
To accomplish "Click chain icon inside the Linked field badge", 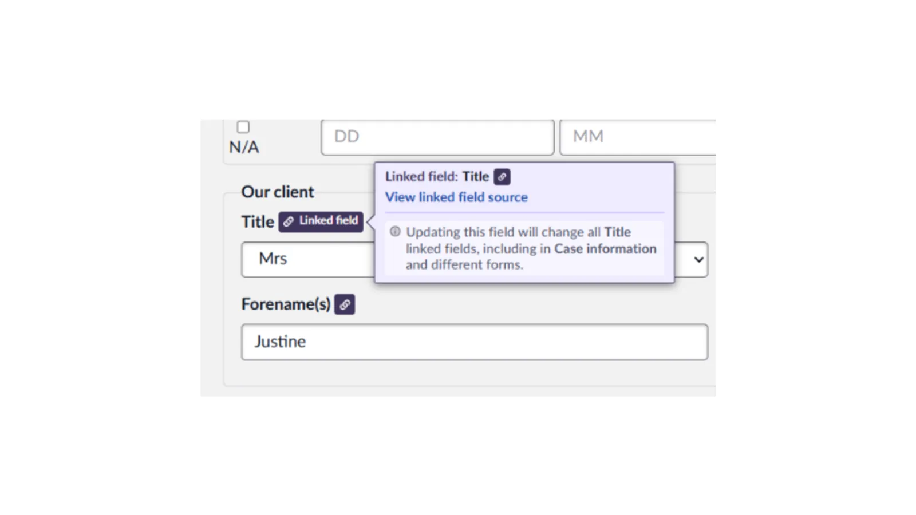I will tap(289, 221).
